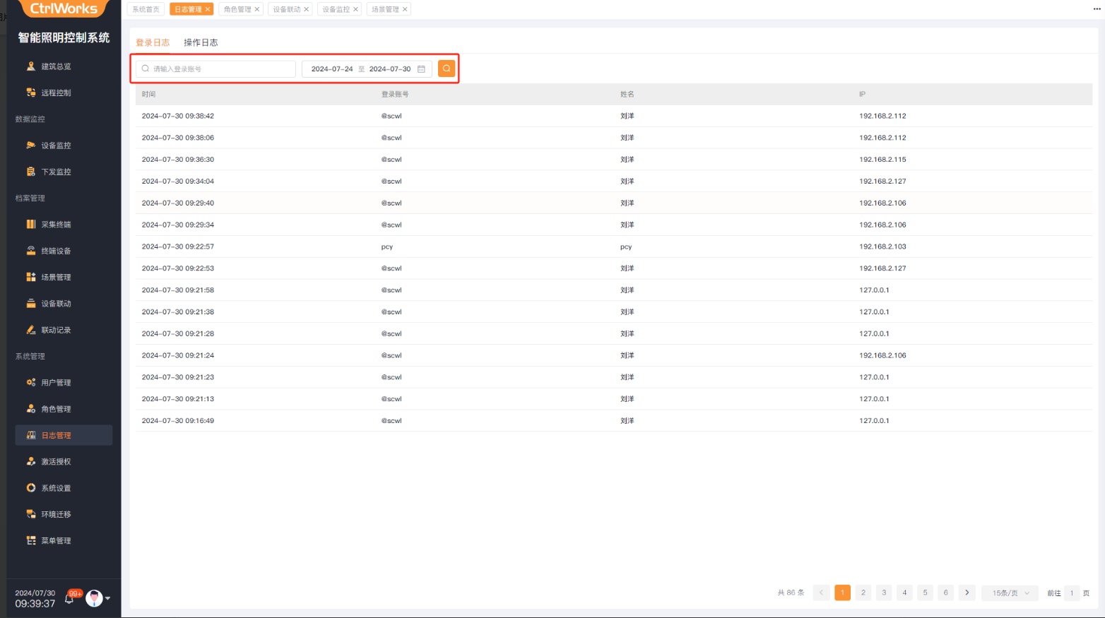The image size is (1105, 618).
Task: Click the three-dot more menu at top right
Action: coord(1097,9)
